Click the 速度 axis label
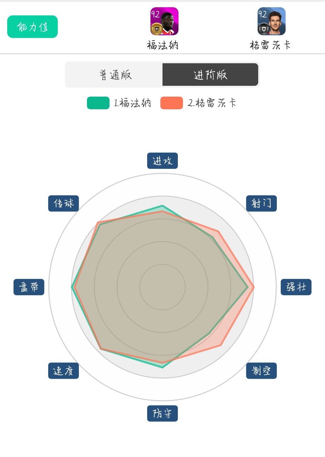The image size is (325, 457). 63,371
